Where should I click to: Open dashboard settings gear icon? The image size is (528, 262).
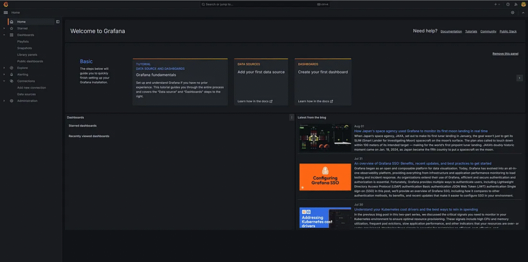pos(513,12)
